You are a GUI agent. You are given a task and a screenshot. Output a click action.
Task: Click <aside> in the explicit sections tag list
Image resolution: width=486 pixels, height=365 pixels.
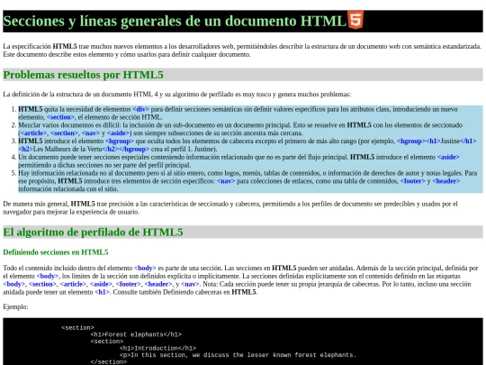[x=101, y=284]
